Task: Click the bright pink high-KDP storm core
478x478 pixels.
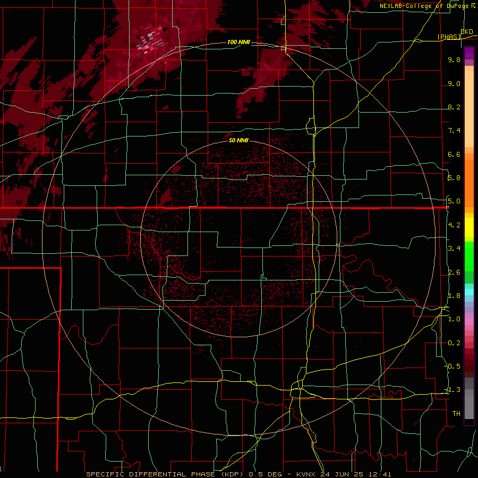Action: 149,41
